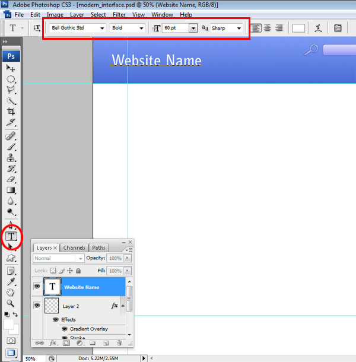
Task: Select the Hand tool
Action: 11,293
